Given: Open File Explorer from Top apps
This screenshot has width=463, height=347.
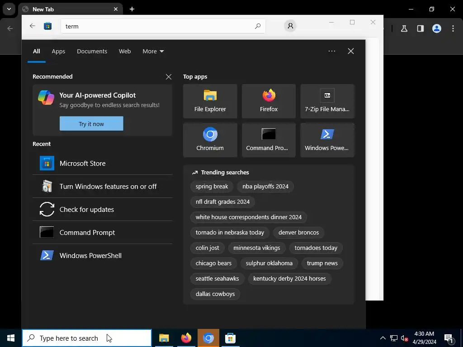Looking at the screenshot, I should 210,101.
